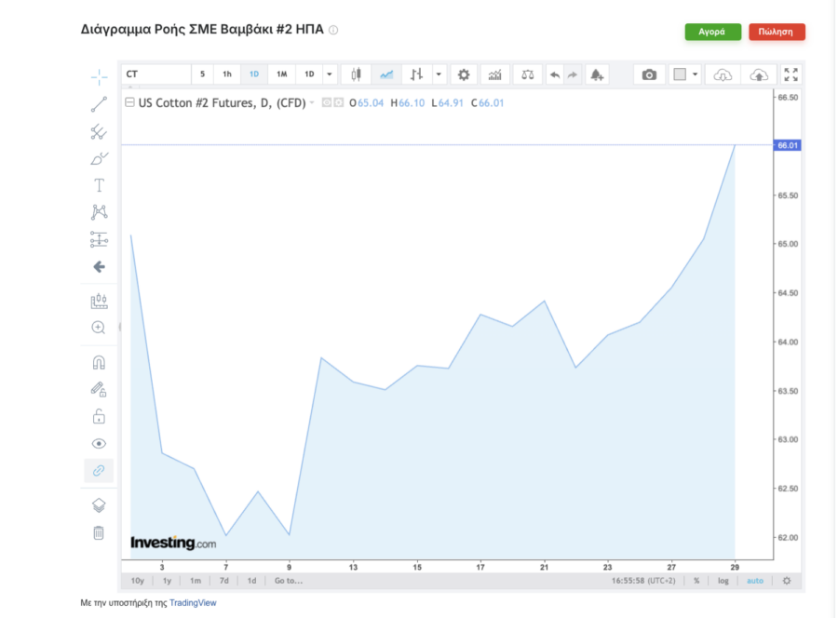Switch to the 1M interval
The width and height of the screenshot is (838, 618).
(x=281, y=74)
